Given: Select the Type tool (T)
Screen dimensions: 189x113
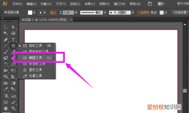Looking at the screenshot, I should [13, 40].
